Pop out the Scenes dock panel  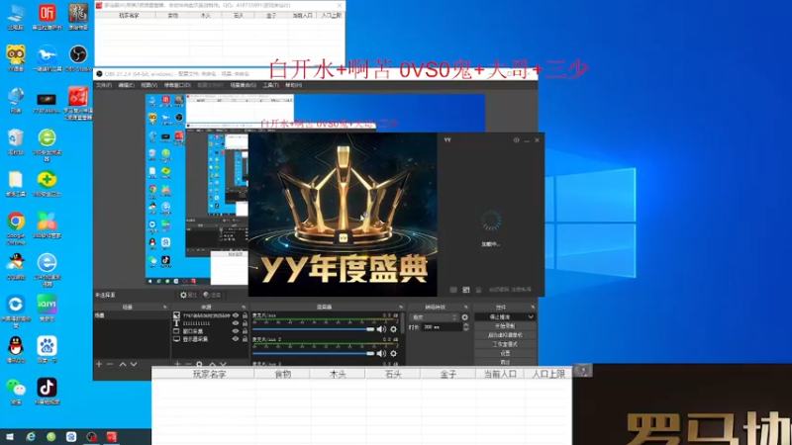(x=164, y=307)
